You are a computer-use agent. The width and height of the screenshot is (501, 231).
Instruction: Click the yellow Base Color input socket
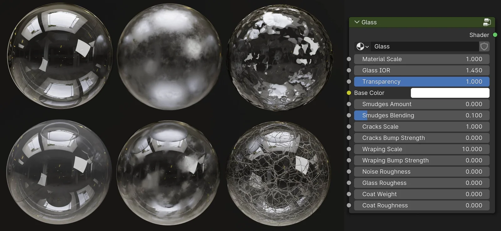(349, 93)
